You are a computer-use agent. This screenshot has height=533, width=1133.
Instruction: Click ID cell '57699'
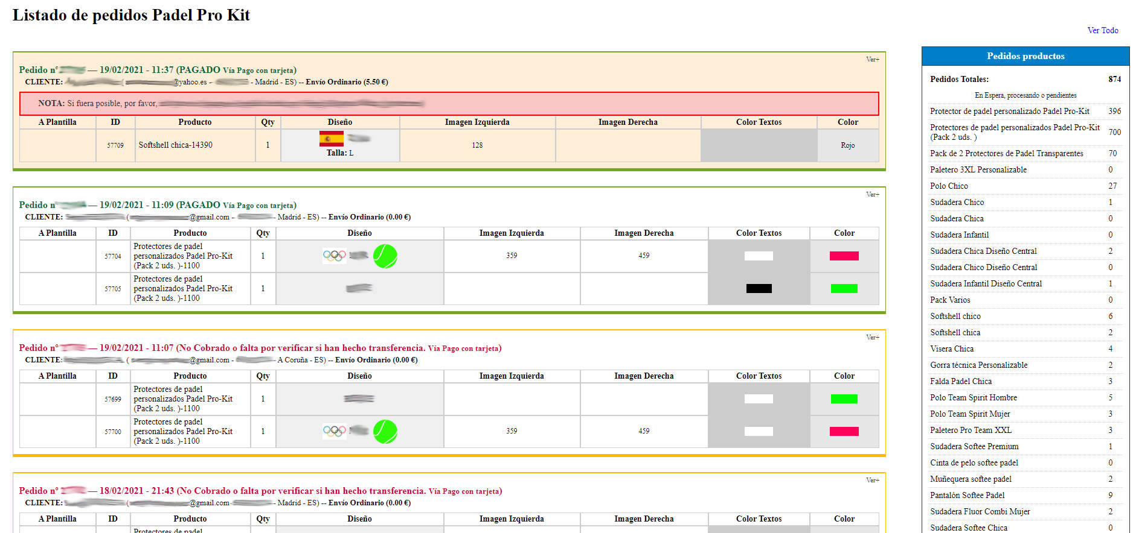[x=113, y=399]
